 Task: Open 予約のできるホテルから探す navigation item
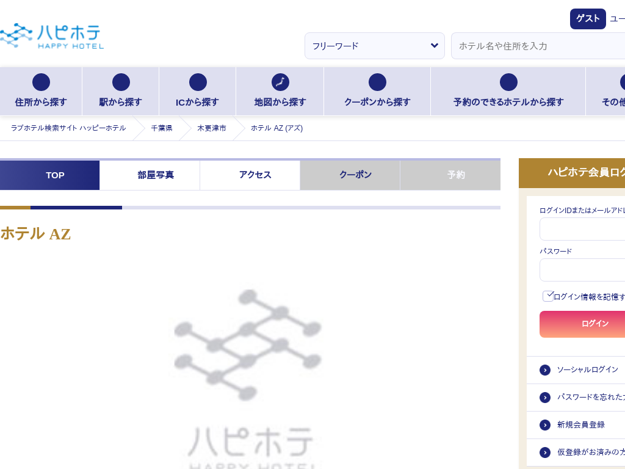tap(508, 92)
